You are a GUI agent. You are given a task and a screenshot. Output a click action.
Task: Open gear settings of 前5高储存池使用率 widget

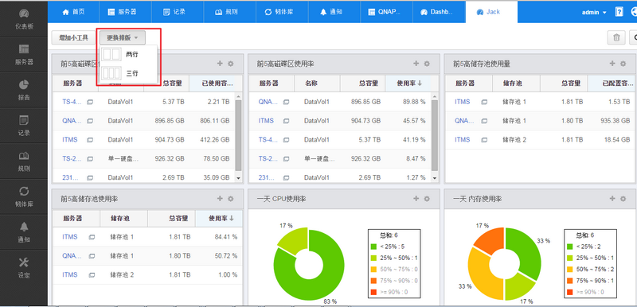[x=230, y=199]
